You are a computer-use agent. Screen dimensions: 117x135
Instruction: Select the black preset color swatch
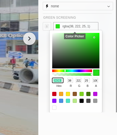coord(82,101)
